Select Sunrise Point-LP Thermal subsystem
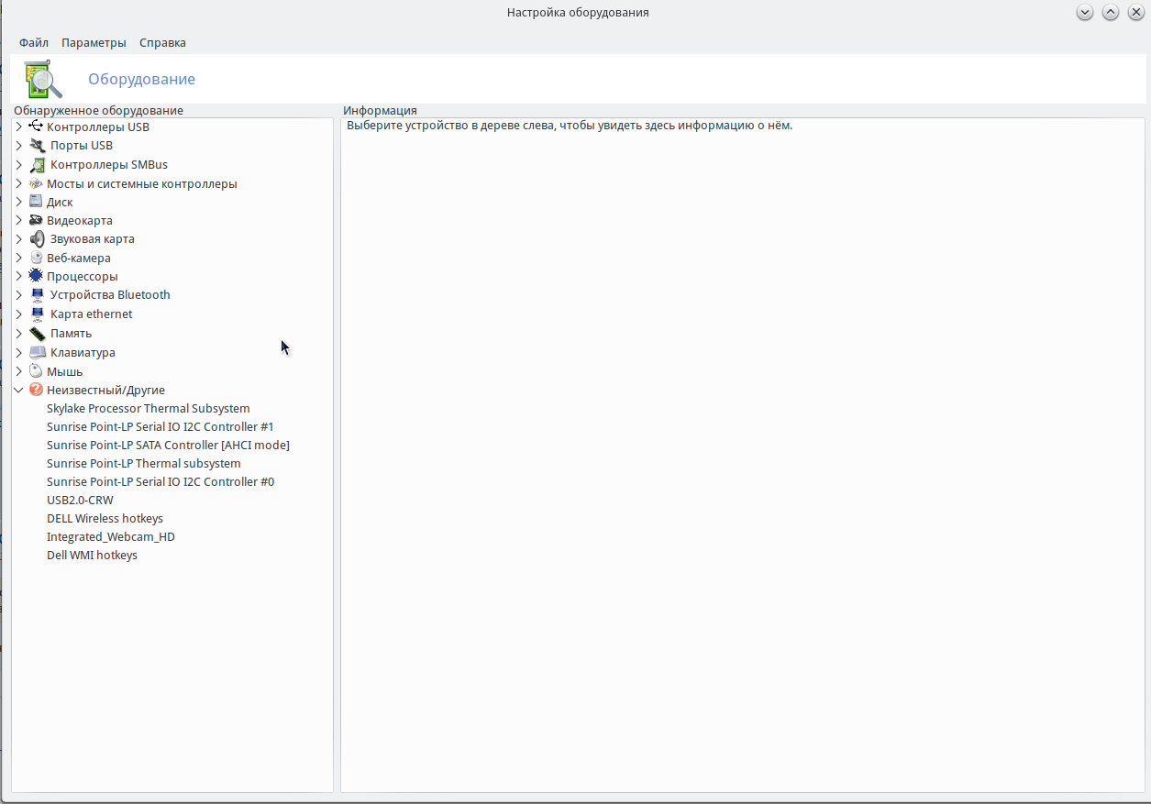This screenshot has width=1151, height=804. [x=144, y=463]
